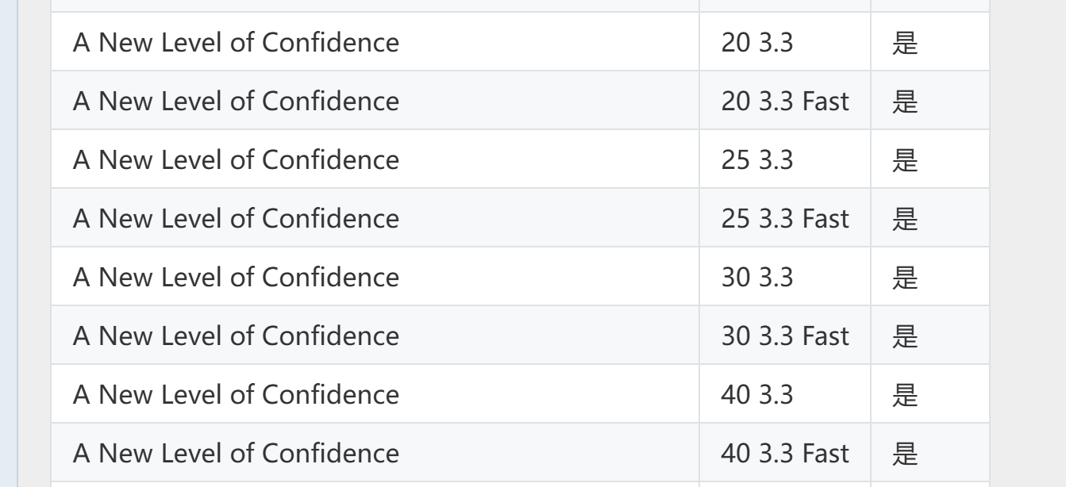
Task: Click the 是 cell in the 20 3.3 Fast row
Action: pos(930,101)
